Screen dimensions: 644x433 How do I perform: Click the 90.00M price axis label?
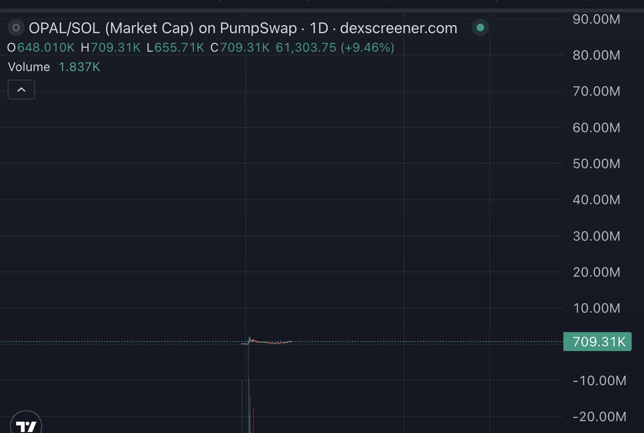[x=596, y=19]
